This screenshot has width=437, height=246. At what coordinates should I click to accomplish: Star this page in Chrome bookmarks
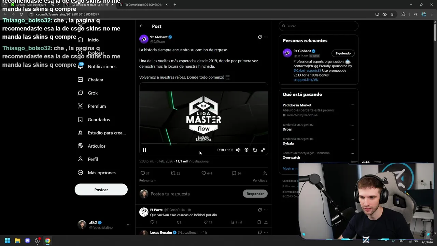392,14
